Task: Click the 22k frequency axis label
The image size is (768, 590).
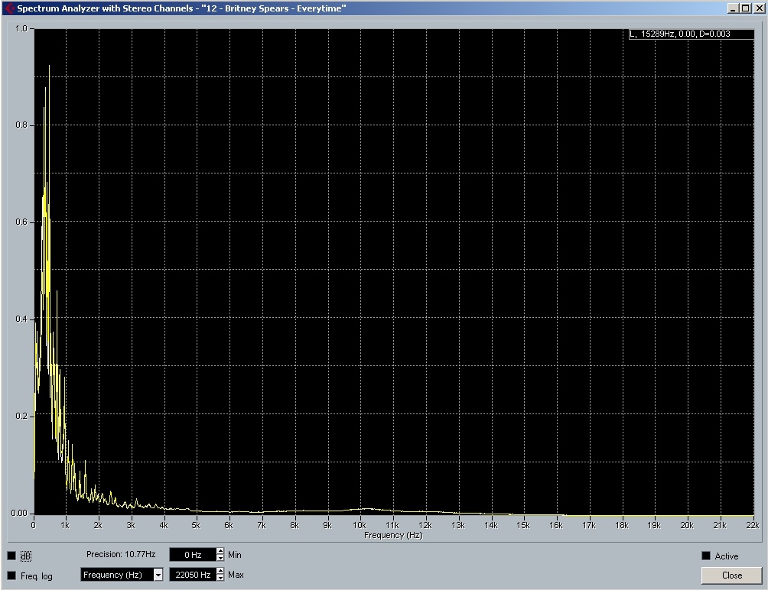Action: click(x=753, y=526)
